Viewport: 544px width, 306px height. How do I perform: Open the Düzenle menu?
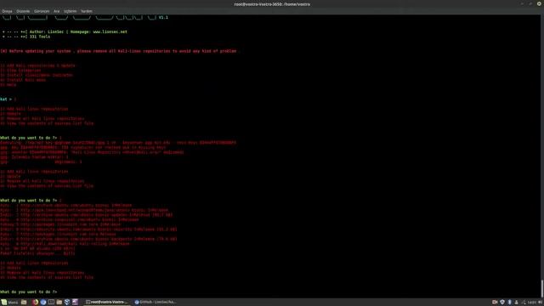click(x=23, y=11)
